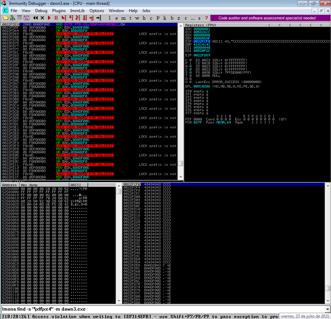Select the ESP register value 0022FCF0

click(x=201, y=42)
